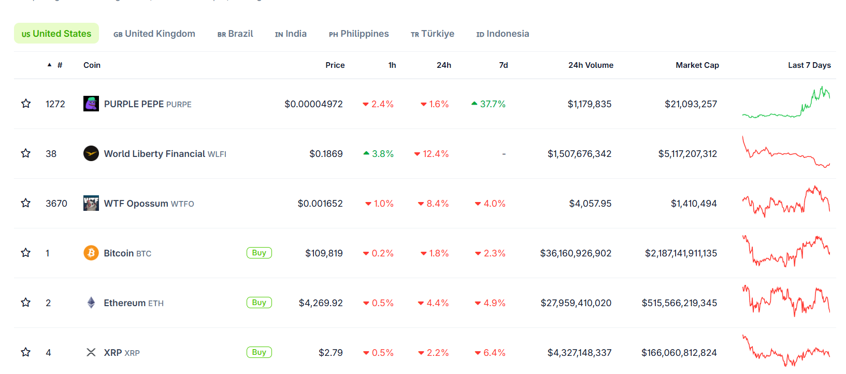This screenshot has width=846, height=374.
Task: Open the PURPLE PEPE coin page link
Action: (148, 104)
